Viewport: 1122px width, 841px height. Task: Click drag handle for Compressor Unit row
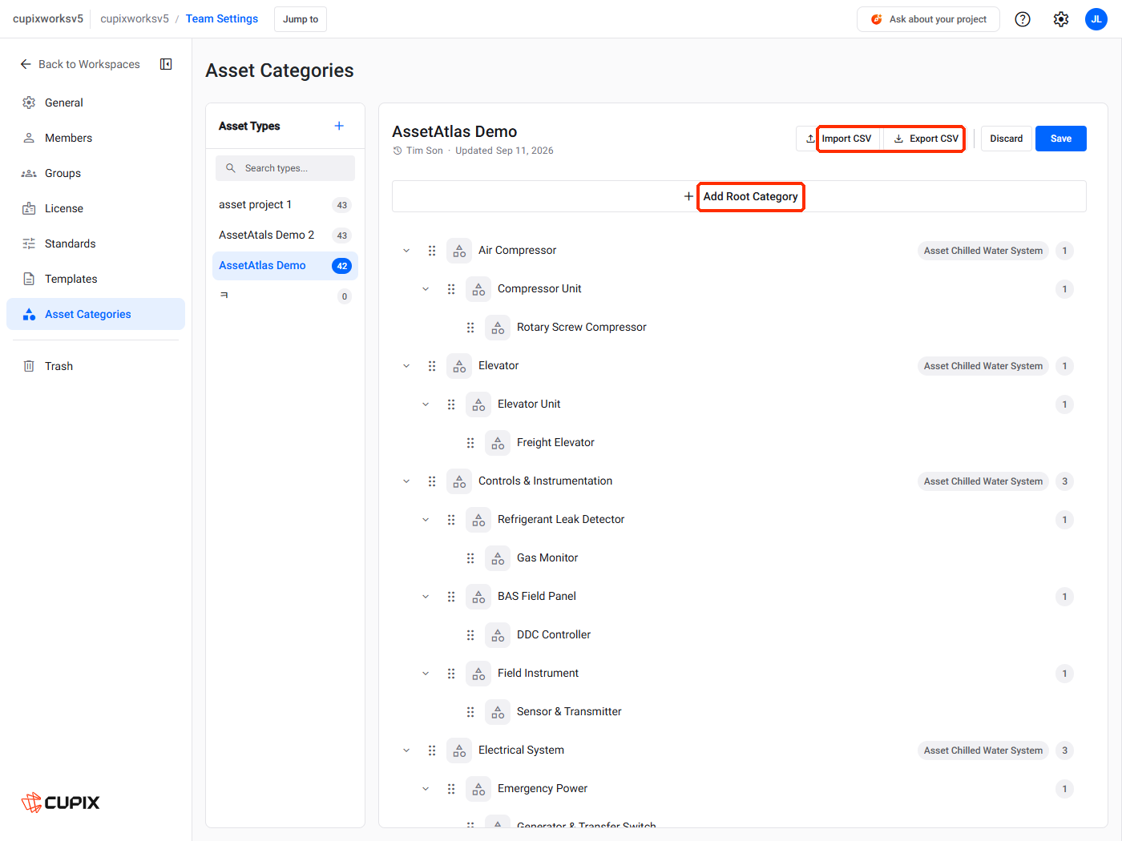tap(451, 289)
